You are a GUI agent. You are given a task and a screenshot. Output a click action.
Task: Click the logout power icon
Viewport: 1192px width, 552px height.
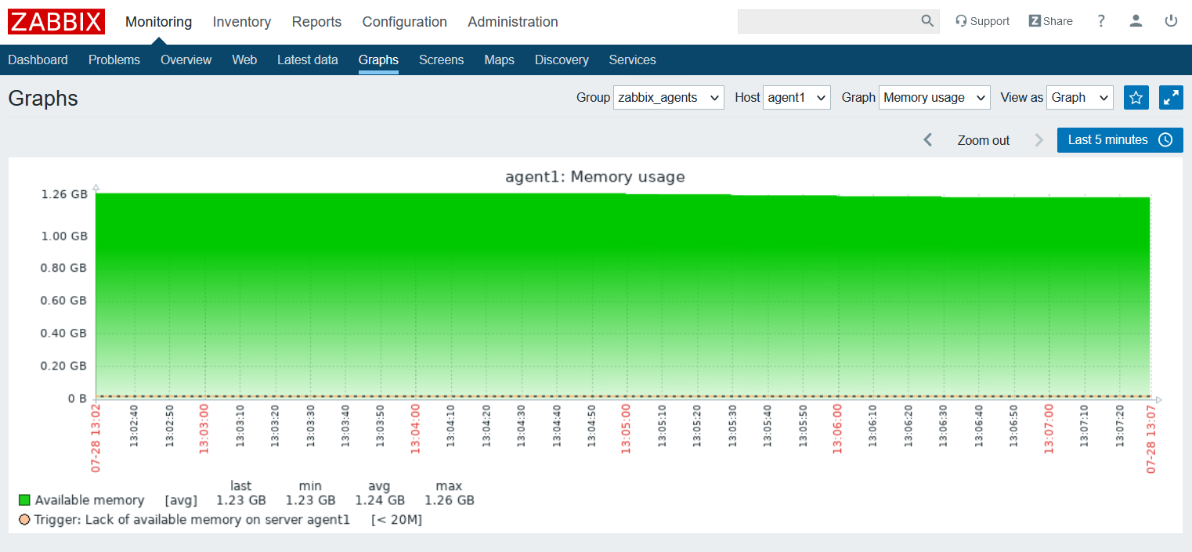coord(1171,21)
